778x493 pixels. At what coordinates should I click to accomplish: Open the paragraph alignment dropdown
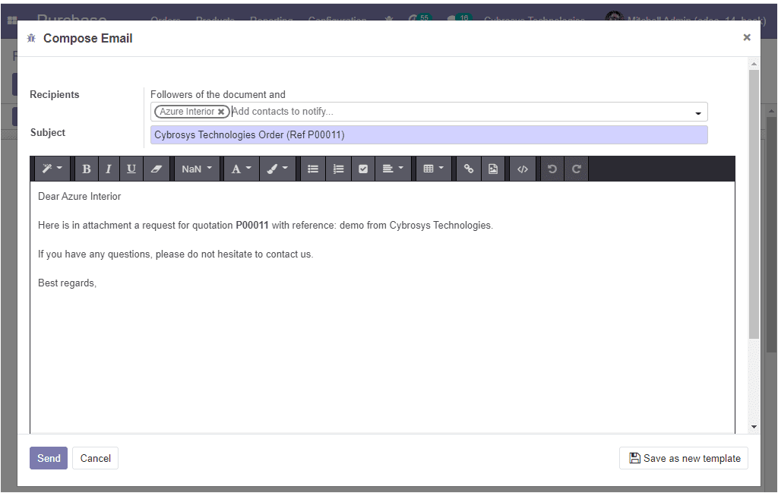[x=393, y=169]
